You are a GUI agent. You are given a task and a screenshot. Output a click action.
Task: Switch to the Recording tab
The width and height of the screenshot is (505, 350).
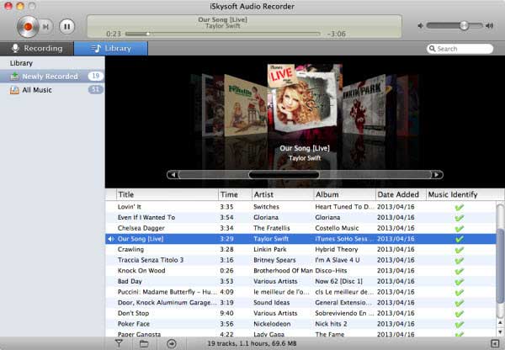[x=37, y=48]
